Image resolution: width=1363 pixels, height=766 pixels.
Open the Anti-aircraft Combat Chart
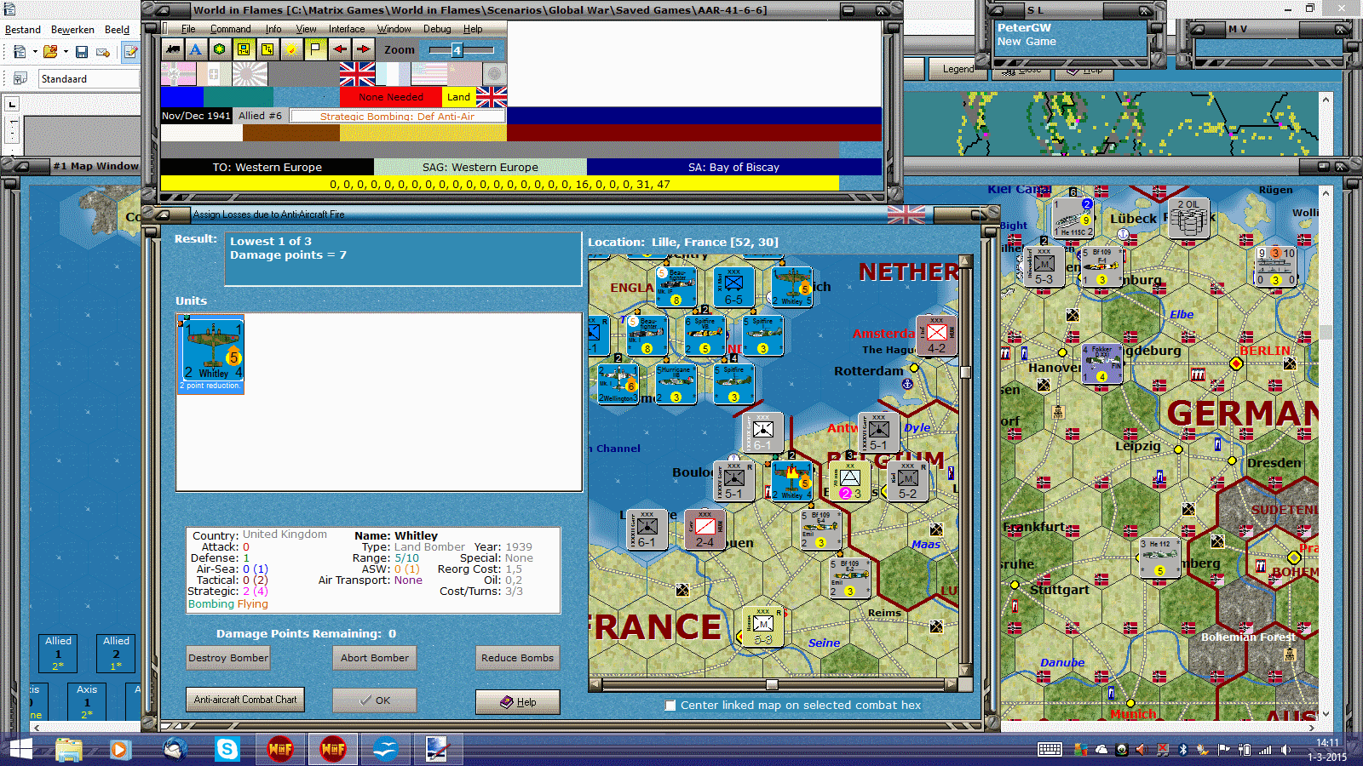(245, 700)
